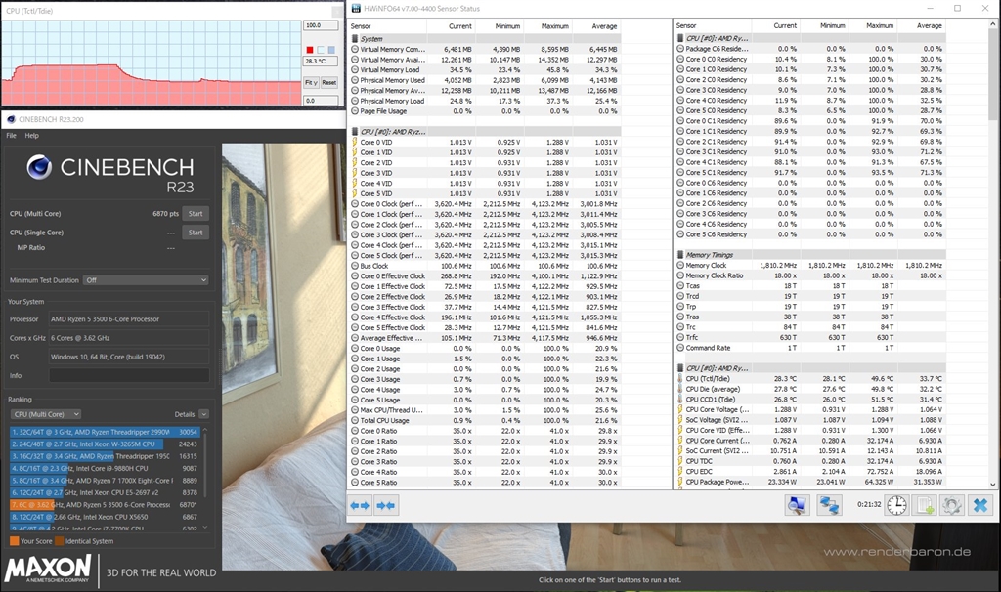Click the brown Identical System legend square
1001x592 pixels.
(59, 541)
